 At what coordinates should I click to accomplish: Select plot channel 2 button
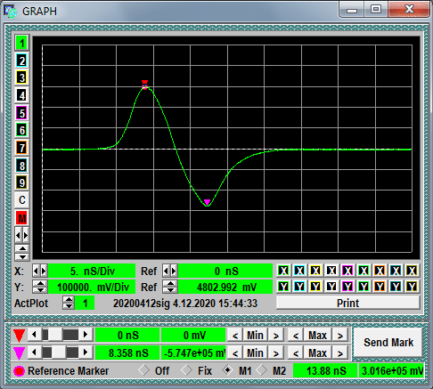pyautogui.click(x=21, y=61)
